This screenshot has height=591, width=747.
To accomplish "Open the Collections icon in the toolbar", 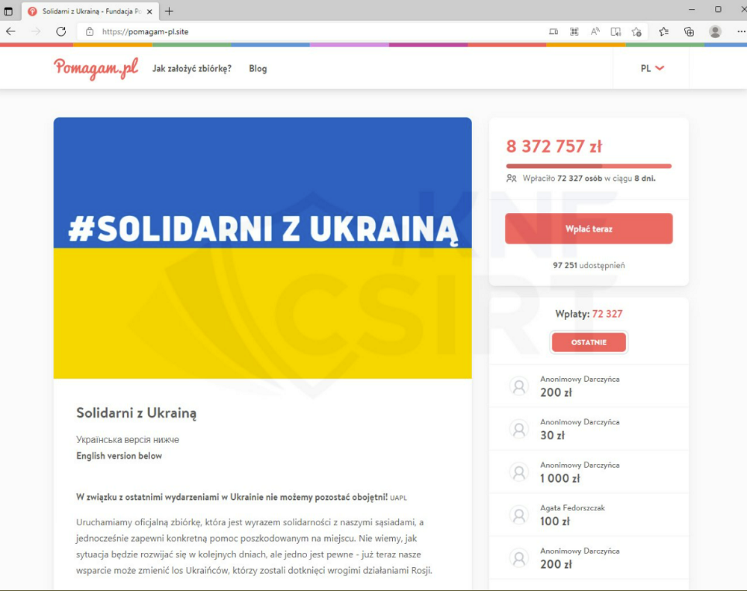I will 689,31.
